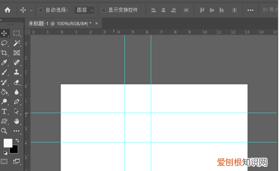Align right edges button
Image resolution: width=279 pixels, height=171 pixels.
173,10
